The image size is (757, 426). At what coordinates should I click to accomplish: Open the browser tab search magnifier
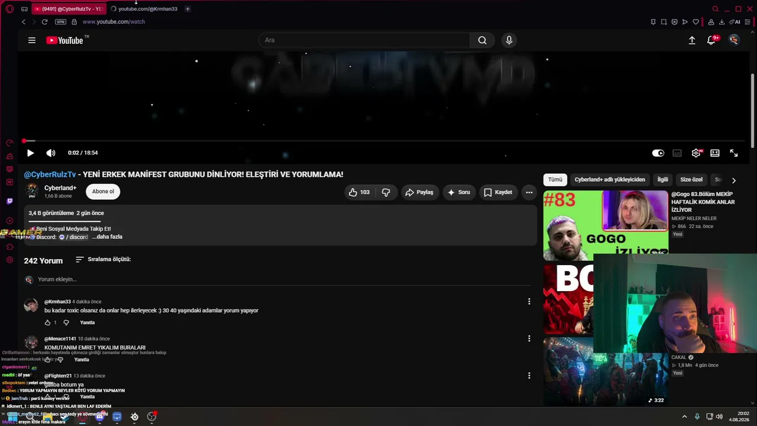tap(716, 9)
